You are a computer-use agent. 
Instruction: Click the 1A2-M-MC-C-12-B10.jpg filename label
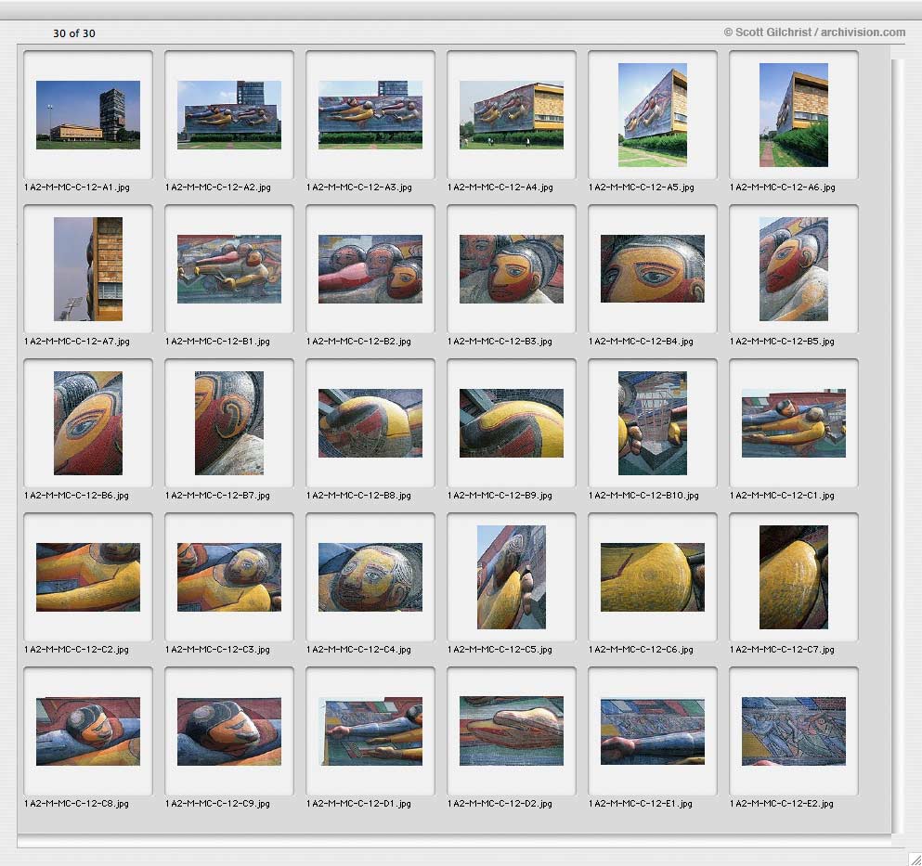point(643,496)
